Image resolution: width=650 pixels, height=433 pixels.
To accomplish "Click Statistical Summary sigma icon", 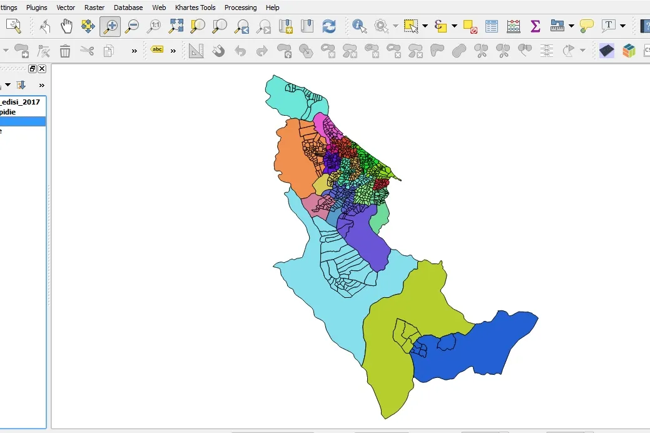I will (x=535, y=26).
